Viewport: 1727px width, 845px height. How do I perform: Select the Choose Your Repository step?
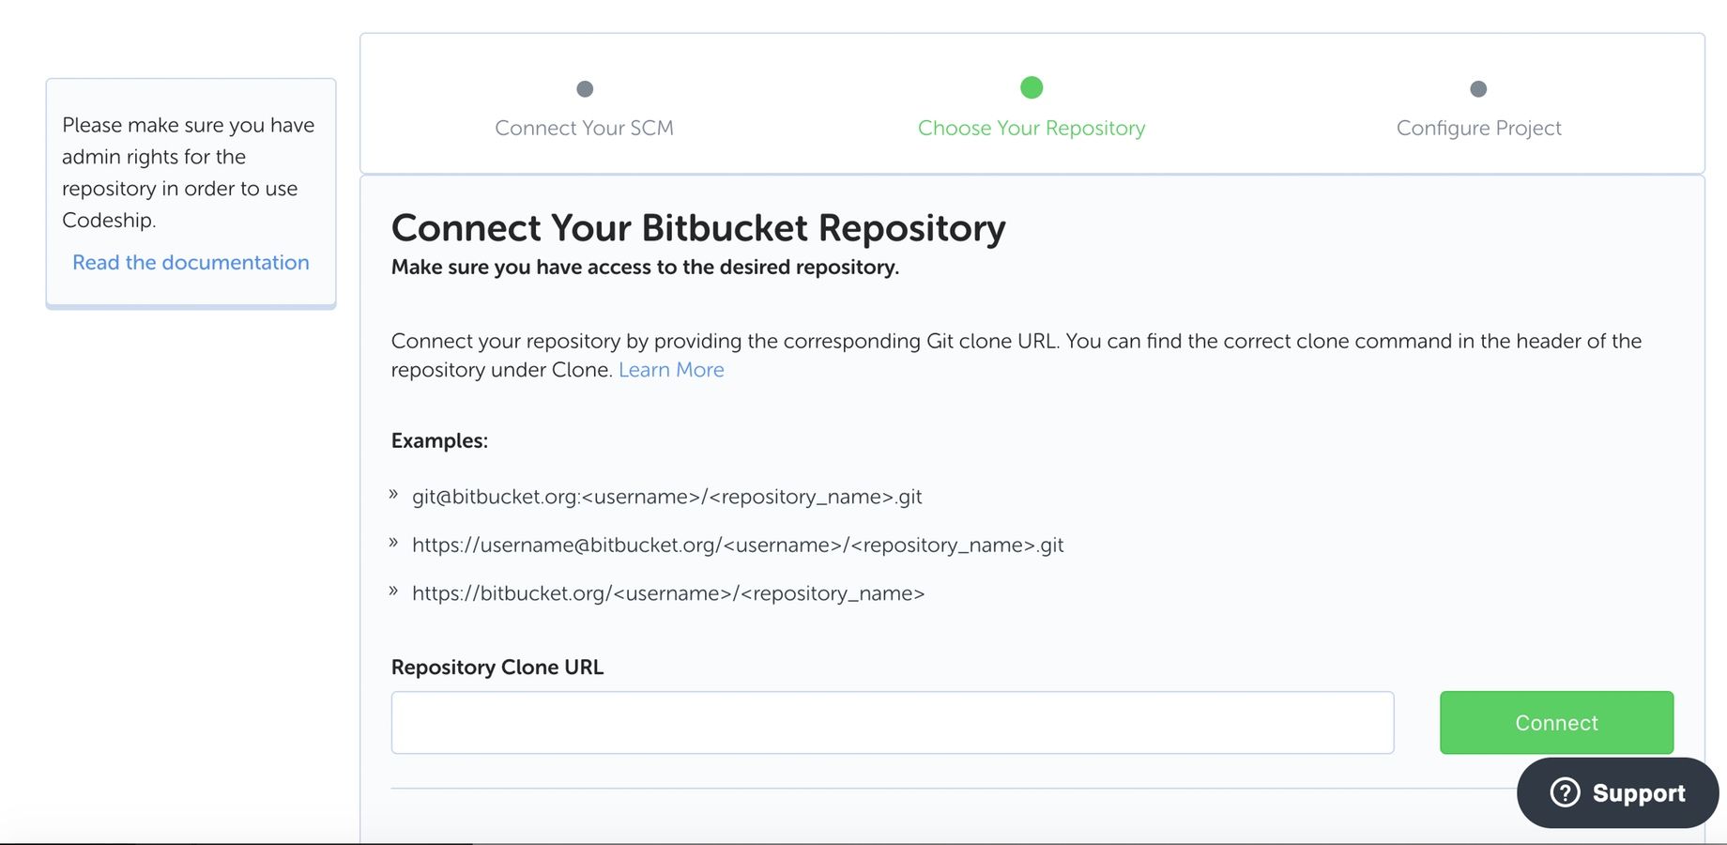click(x=1032, y=128)
